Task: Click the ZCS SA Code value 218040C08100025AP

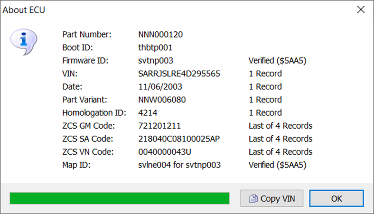Action: [x=179, y=139]
